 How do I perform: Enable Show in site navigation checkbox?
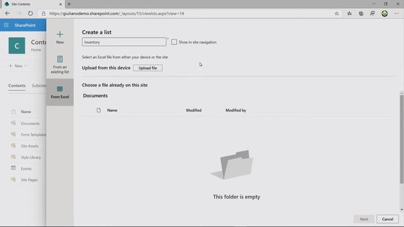174,42
